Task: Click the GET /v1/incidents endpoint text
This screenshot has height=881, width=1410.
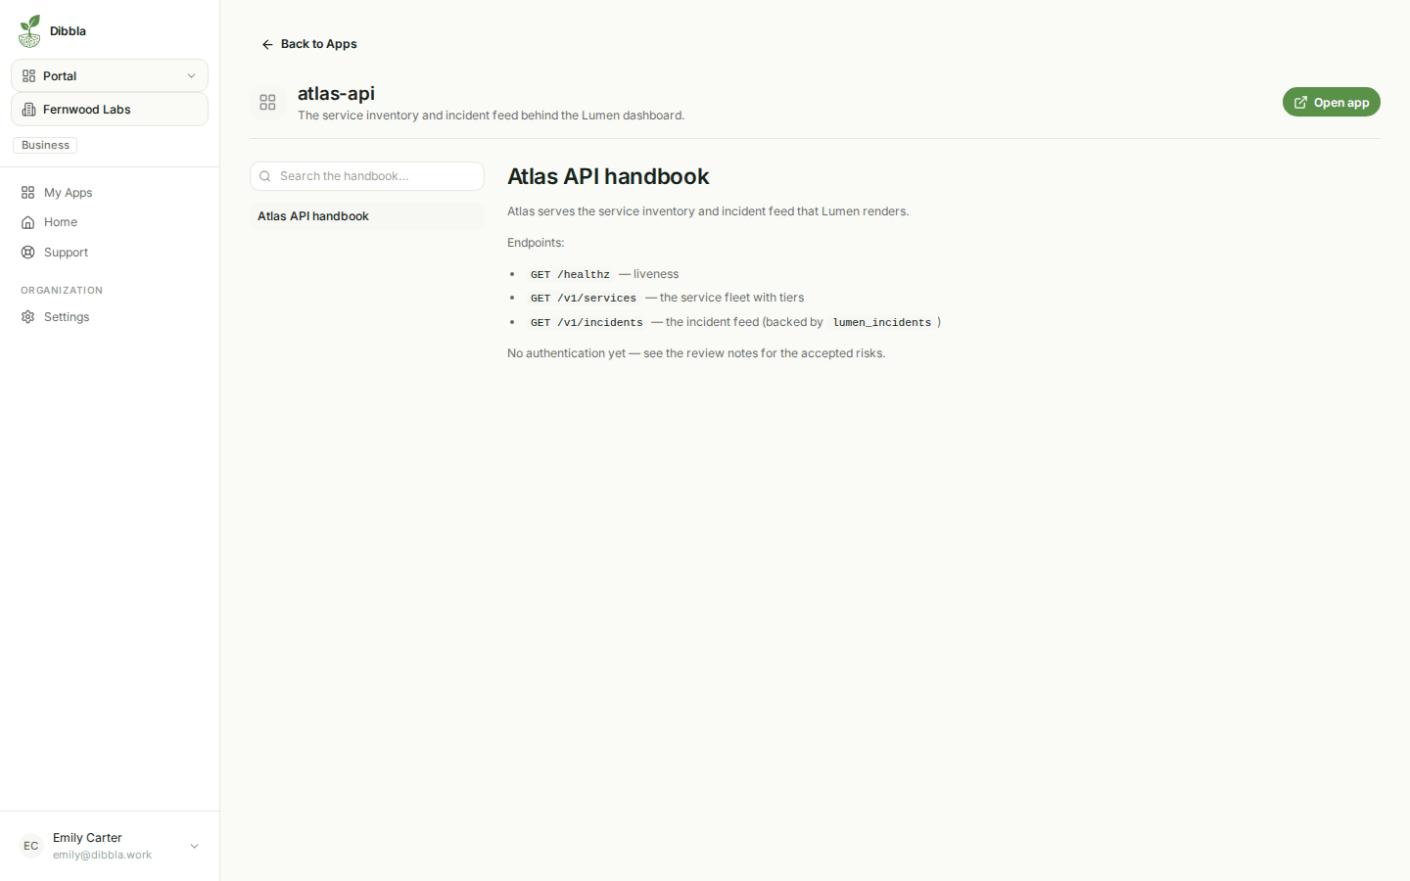Action: 587,322
